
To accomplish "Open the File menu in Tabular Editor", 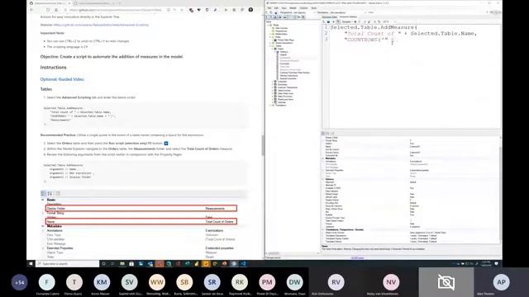I will tap(269, 8).
